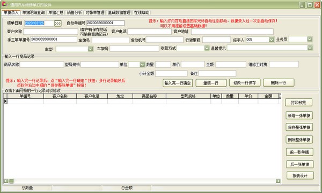Image resolution: width=322 pixels, height=193 pixels.
Task: Click the grid 型号规格 column header
Action: [x=188, y=96]
